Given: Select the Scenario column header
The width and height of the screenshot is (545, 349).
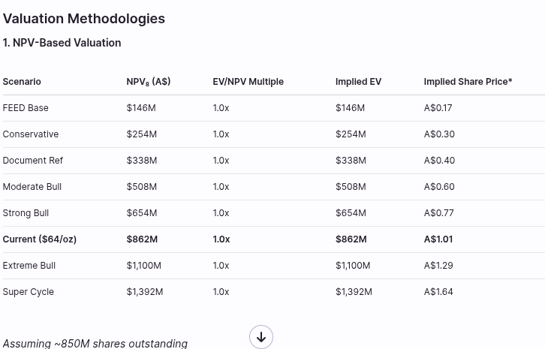Looking at the screenshot, I should click(x=22, y=82).
